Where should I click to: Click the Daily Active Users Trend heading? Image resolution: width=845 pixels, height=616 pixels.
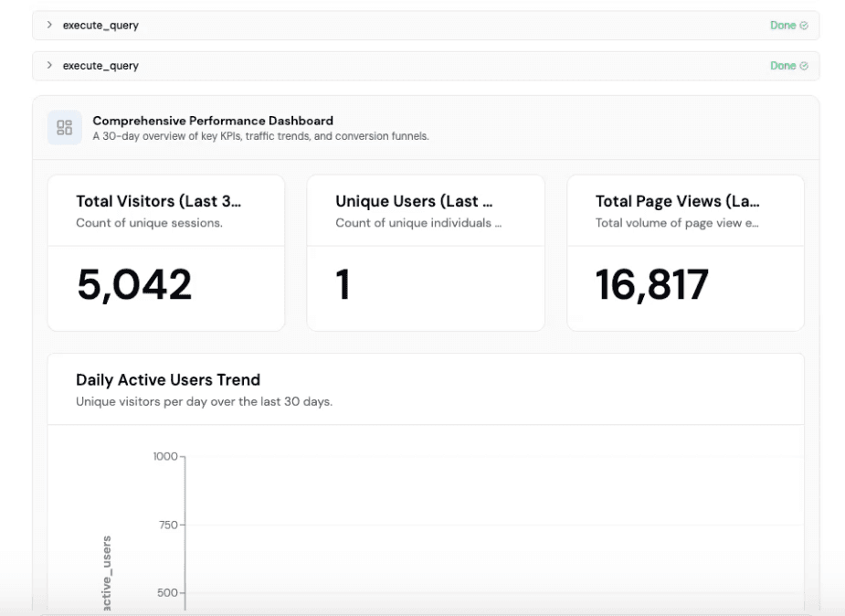click(168, 380)
